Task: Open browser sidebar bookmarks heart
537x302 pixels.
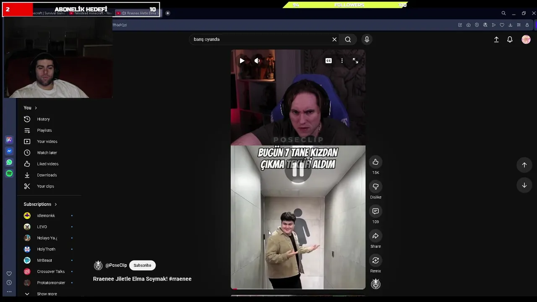Action: pos(9,273)
